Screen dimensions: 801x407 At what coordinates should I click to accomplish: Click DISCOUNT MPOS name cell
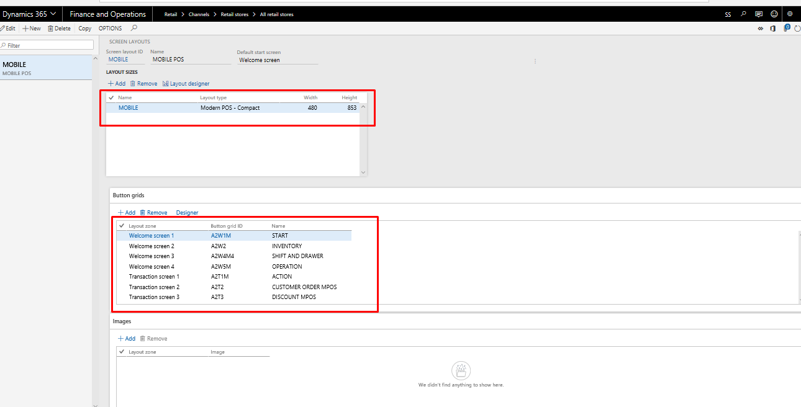click(294, 297)
